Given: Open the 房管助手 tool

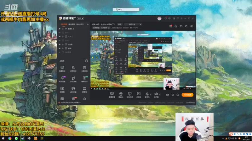Looking at the screenshot, I should click(73, 69).
